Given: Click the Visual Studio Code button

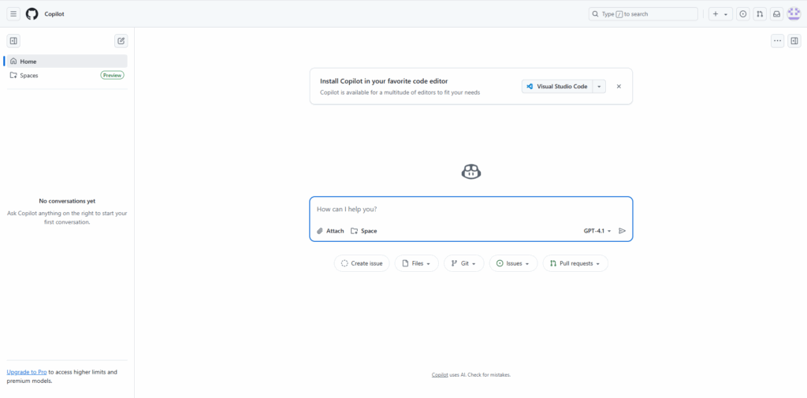Looking at the screenshot, I should point(557,87).
